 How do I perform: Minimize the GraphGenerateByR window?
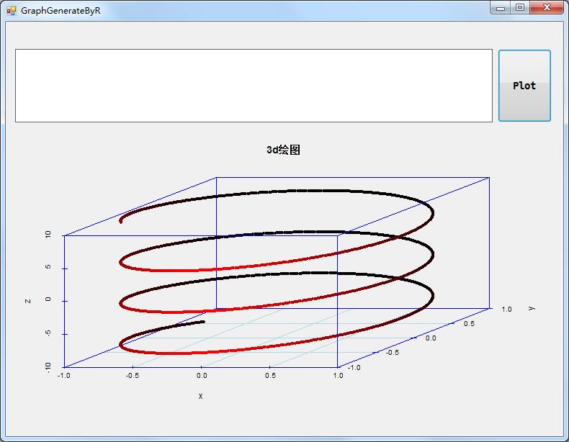pyautogui.click(x=501, y=8)
